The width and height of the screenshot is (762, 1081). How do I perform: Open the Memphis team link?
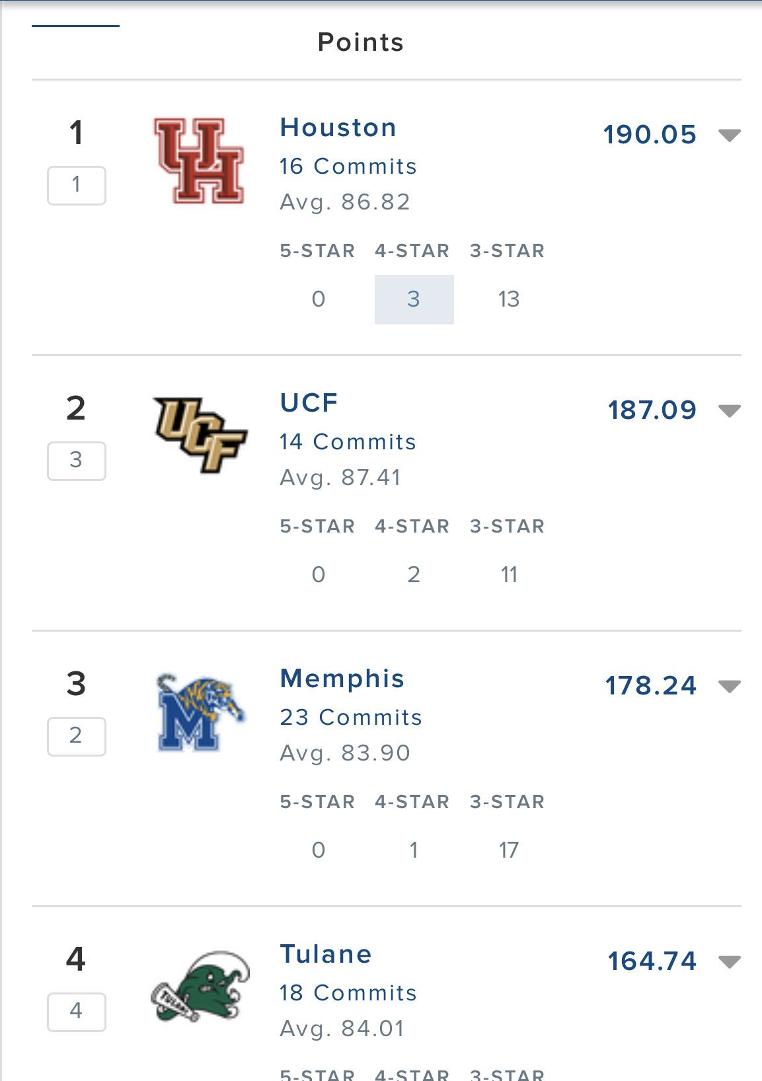click(x=342, y=679)
